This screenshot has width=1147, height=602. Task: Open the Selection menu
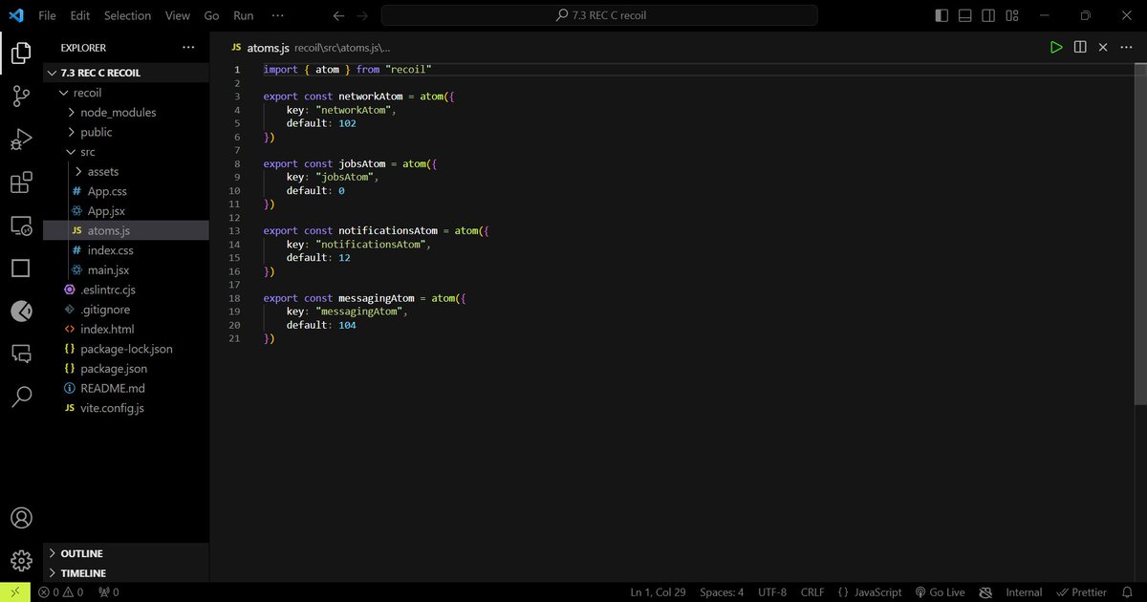click(x=128, y=15)
